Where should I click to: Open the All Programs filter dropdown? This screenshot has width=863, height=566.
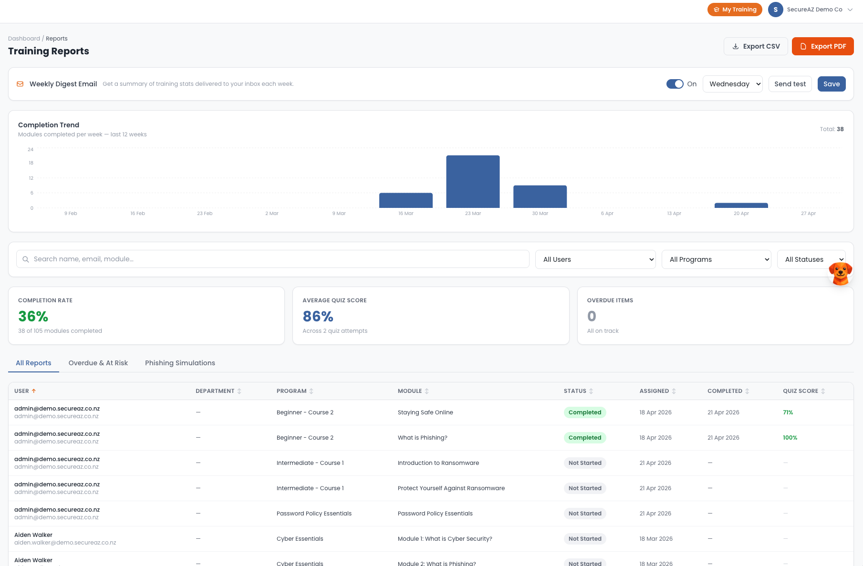(716, 259)
